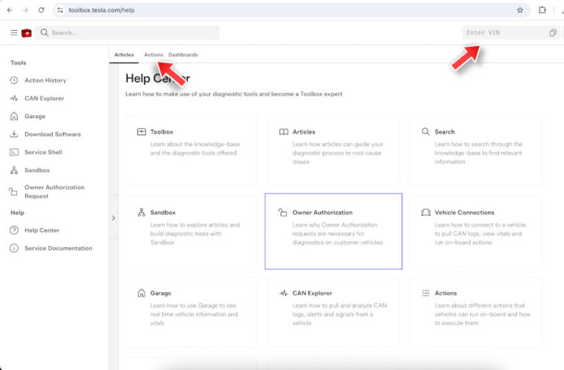Switch to the Dashboards tab

183,55
